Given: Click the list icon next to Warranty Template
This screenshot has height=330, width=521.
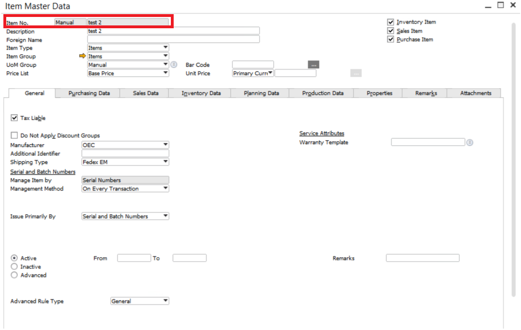Looking at the screenshot, I should point(469,142).
